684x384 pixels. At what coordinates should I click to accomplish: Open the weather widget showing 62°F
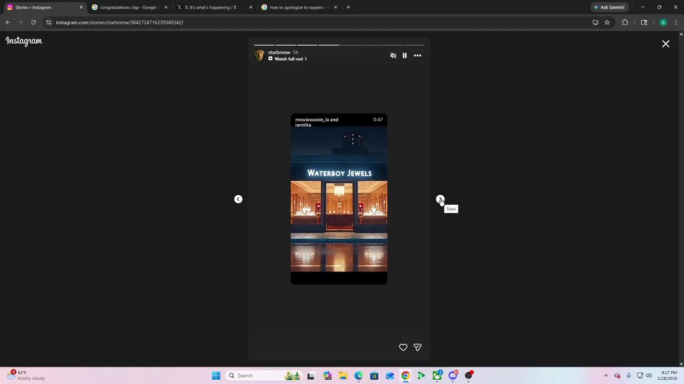pos(26,375)
